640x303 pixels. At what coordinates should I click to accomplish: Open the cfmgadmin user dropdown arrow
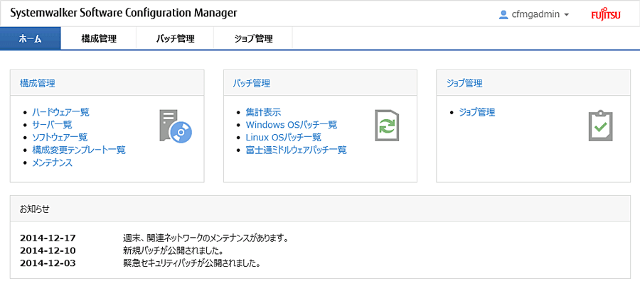(x=566, y=15)
